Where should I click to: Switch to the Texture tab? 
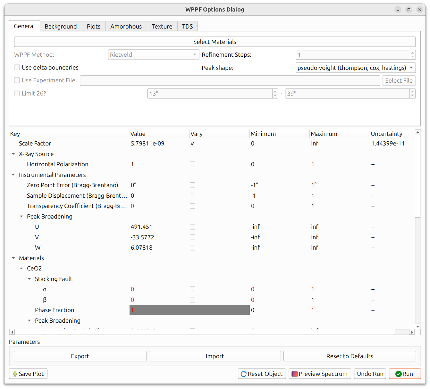162,26
